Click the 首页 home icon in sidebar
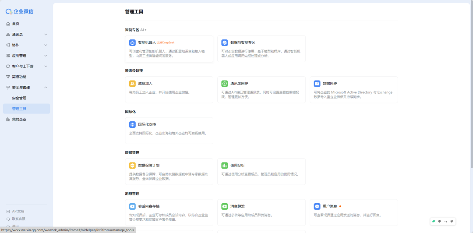This screenshot has height=233, width=473. coord(8,24)
